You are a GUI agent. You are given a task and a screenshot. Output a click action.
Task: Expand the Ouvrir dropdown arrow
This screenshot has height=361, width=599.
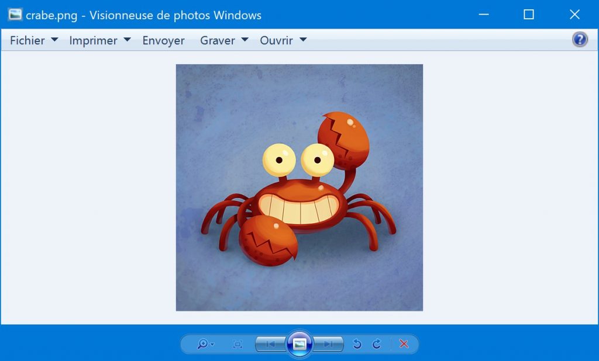pyautogui.click(x=303, y=40)
